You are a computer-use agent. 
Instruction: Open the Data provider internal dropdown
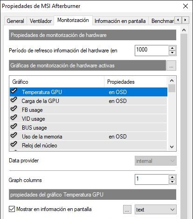(156, 161)
